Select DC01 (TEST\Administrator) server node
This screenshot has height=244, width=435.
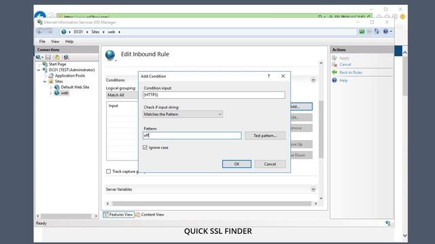71,70
